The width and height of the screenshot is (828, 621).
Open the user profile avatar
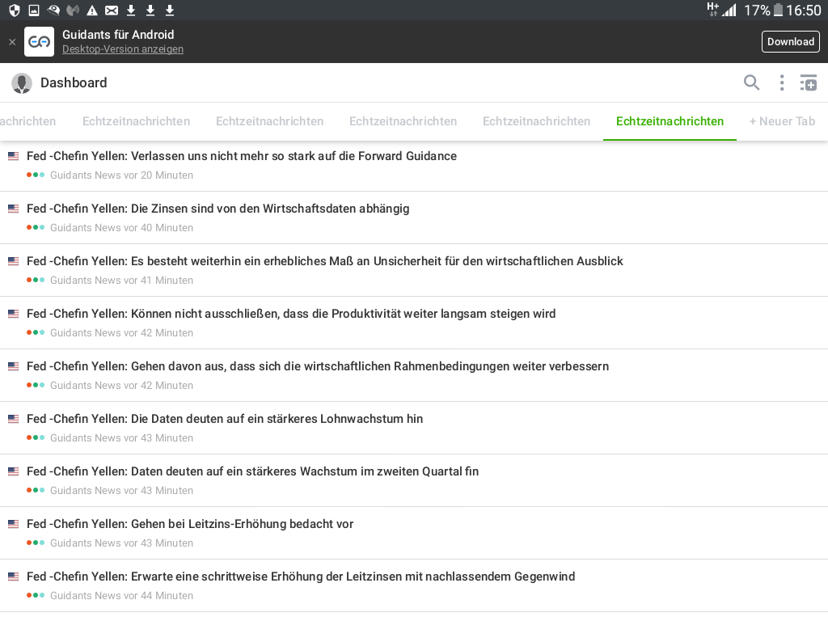(22, 83)
